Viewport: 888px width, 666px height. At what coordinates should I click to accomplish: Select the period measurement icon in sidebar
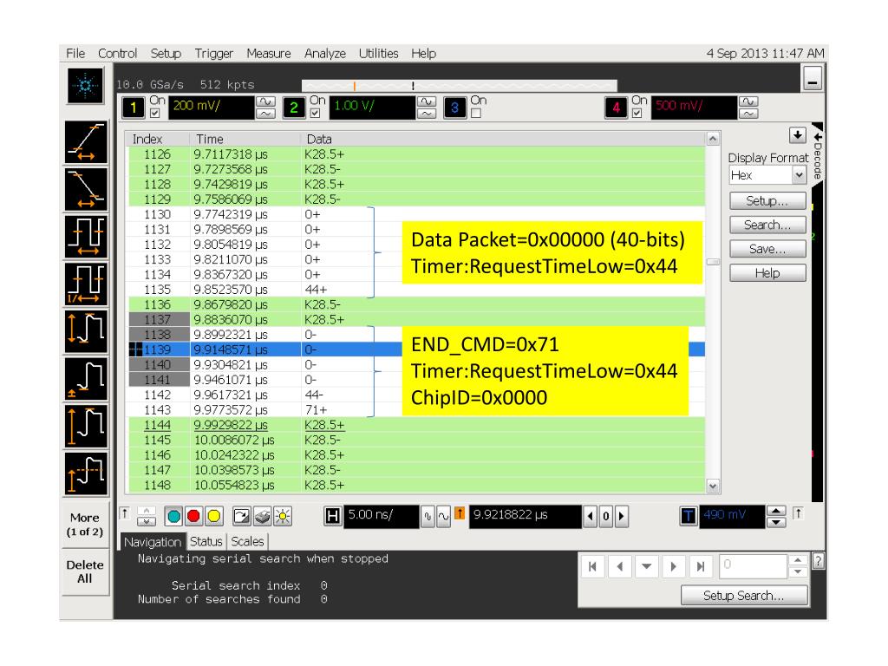click(x=86, y=236)
